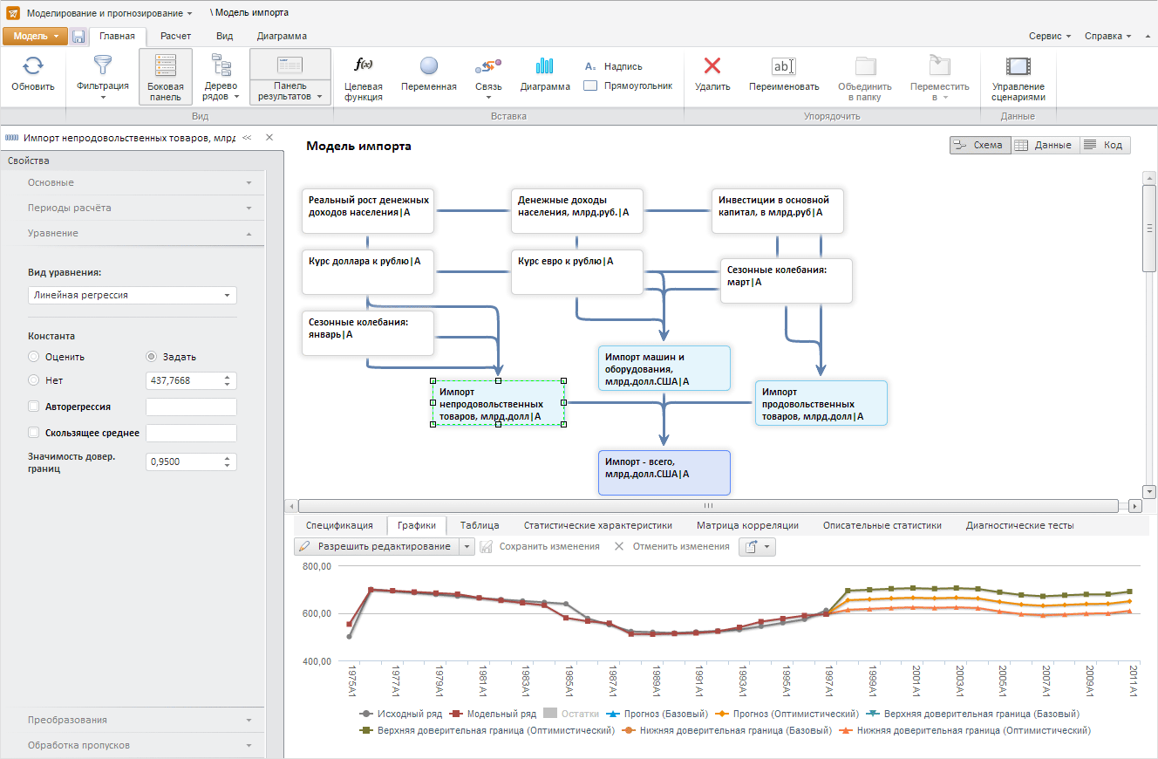
Task: Tick the Скользящее среднее checkbox
Action: coord(34,433)
